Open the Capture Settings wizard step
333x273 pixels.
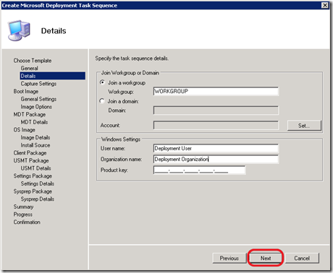pyautogui.click(x=38, y=84)
